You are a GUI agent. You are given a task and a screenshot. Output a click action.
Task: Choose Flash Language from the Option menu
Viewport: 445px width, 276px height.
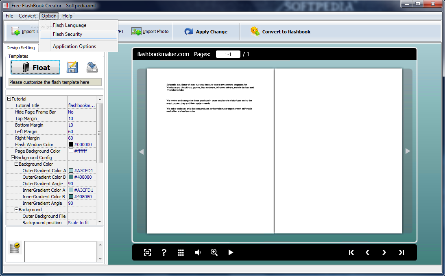click(79, 25)
